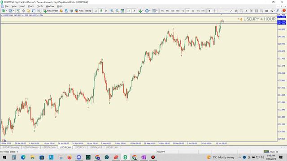Screen dimensions: 287x161
Task: Select the crosshair tool
Action: coord(214,11)
